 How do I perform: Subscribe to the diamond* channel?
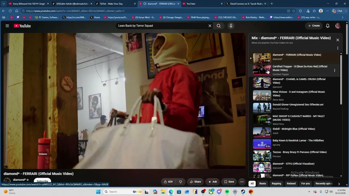point(43,181)
